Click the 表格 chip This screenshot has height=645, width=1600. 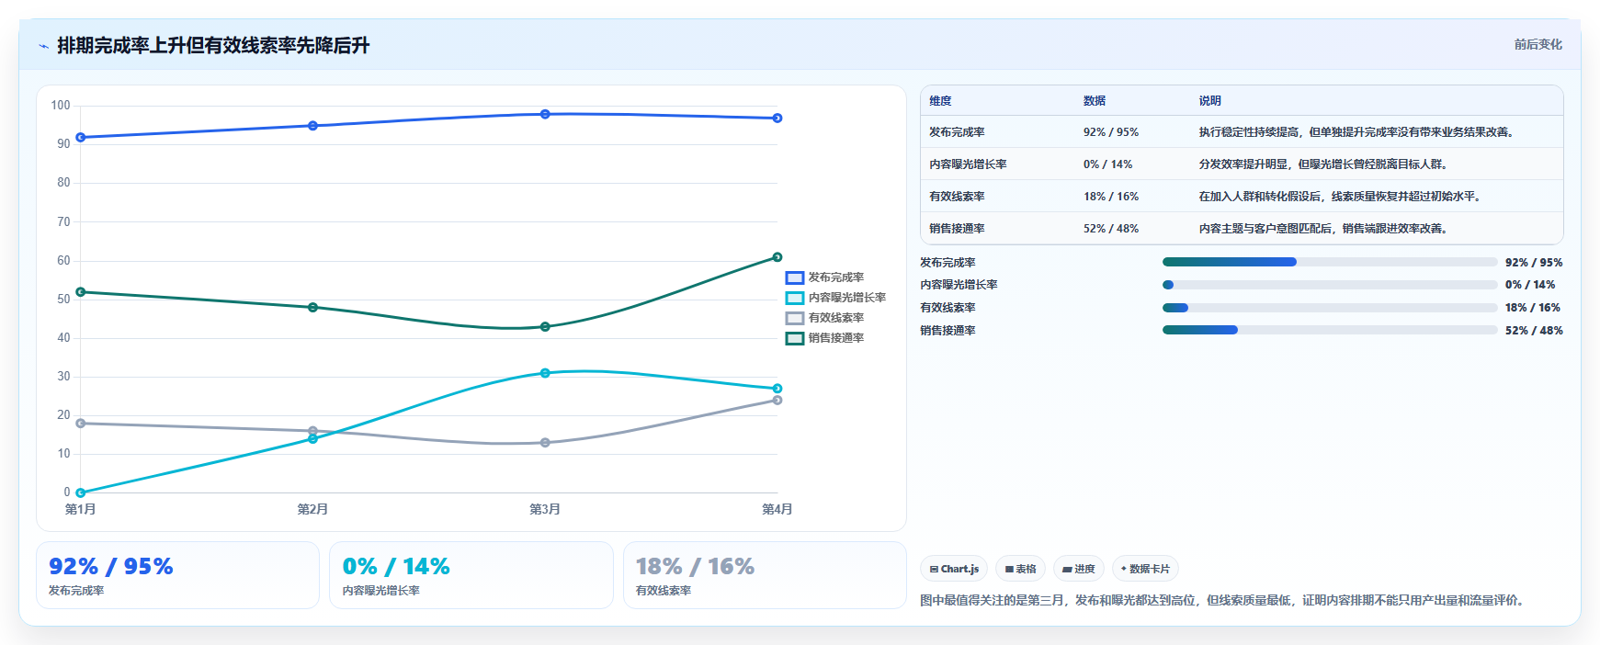pos(1020,569)
